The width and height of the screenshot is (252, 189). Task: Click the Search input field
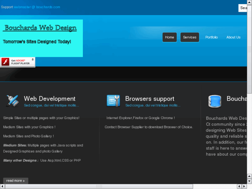click(x=243, y=8)
